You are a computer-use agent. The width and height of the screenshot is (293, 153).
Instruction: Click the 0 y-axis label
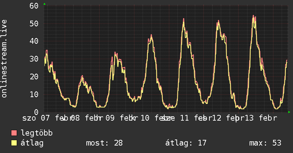tap(36, 112)
